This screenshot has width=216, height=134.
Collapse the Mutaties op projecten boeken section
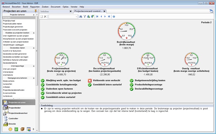(x=34, y=33)
